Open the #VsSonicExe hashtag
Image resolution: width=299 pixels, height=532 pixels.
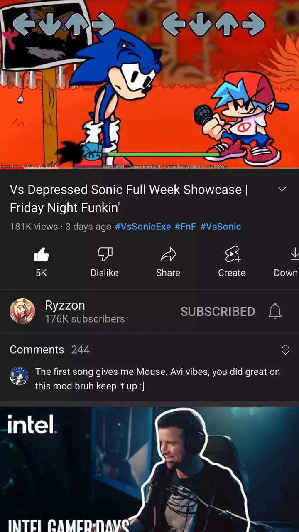(143, 227)
